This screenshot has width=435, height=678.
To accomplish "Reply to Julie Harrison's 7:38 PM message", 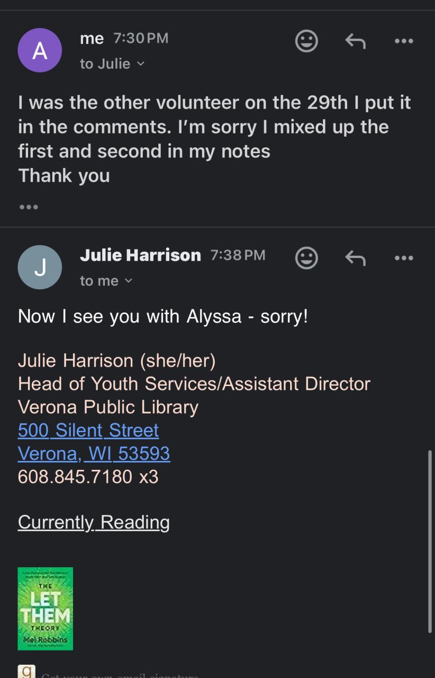I will pos(355,258).
